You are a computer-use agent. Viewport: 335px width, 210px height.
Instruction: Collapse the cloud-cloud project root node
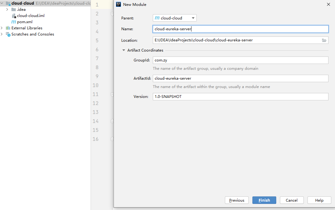click(x=2, y=3)
